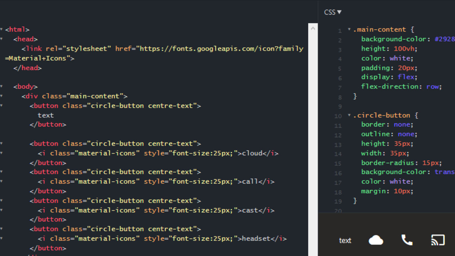Fold the first circle-button element
The image size is (455, 256).
tap(1, 106)
